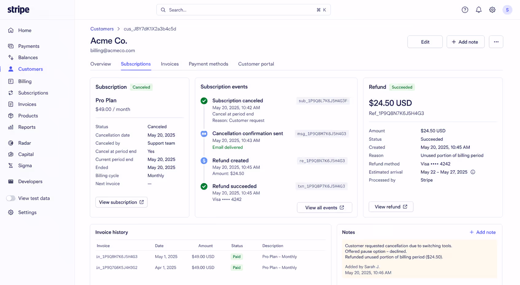Open Reports bar chart icon

(x=11, y=127)
